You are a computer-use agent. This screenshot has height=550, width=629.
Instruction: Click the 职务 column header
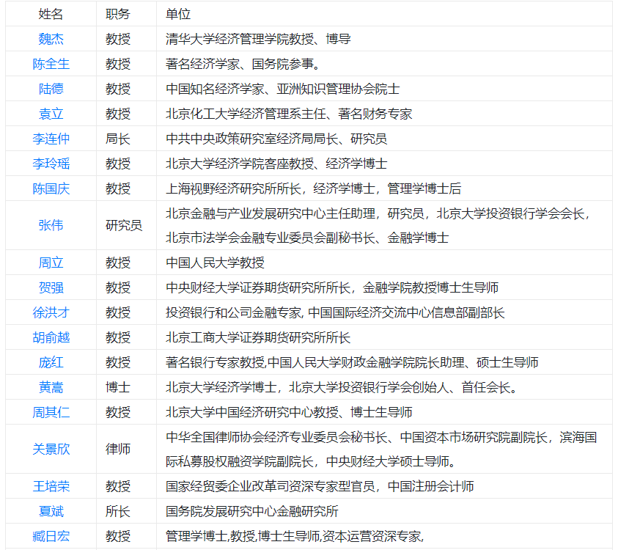click(x=118, y=14)
